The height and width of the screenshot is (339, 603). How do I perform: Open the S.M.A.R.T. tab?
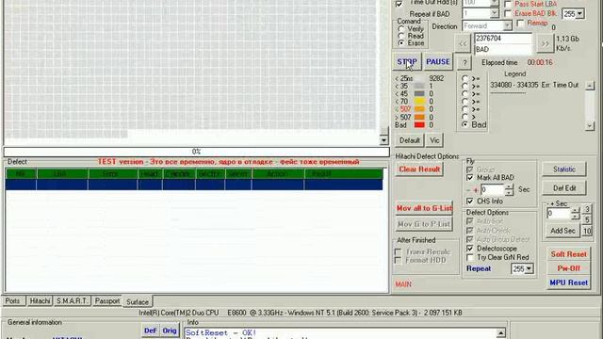[x=72, y=301]
